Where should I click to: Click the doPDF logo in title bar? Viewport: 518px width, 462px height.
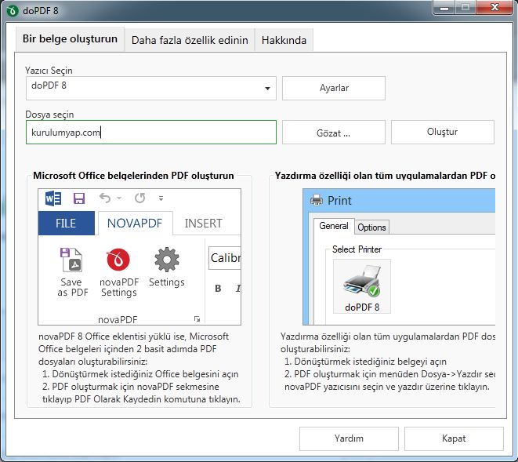(13, 10)
